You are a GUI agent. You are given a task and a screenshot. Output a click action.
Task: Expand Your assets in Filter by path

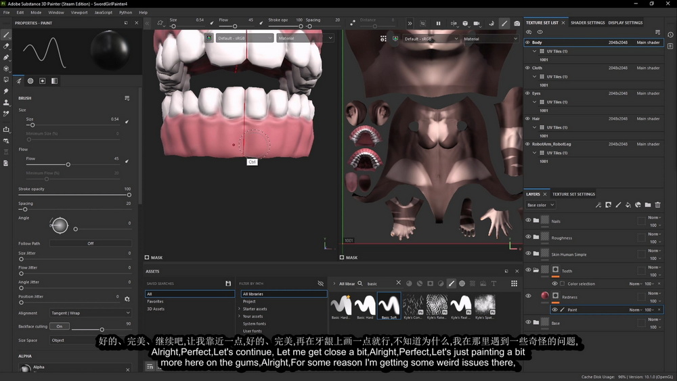point(239,316)
